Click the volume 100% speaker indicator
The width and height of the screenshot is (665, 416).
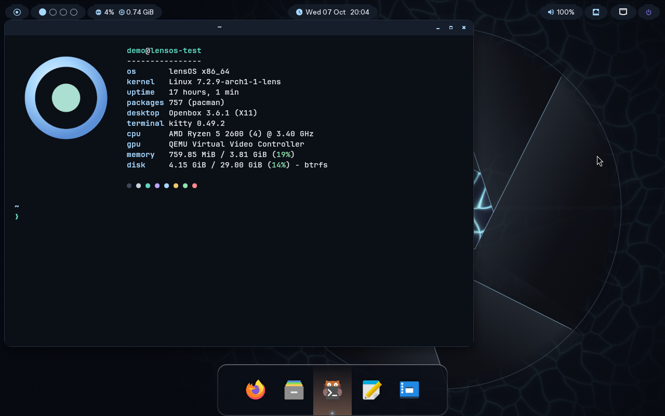tap(561, 12)
